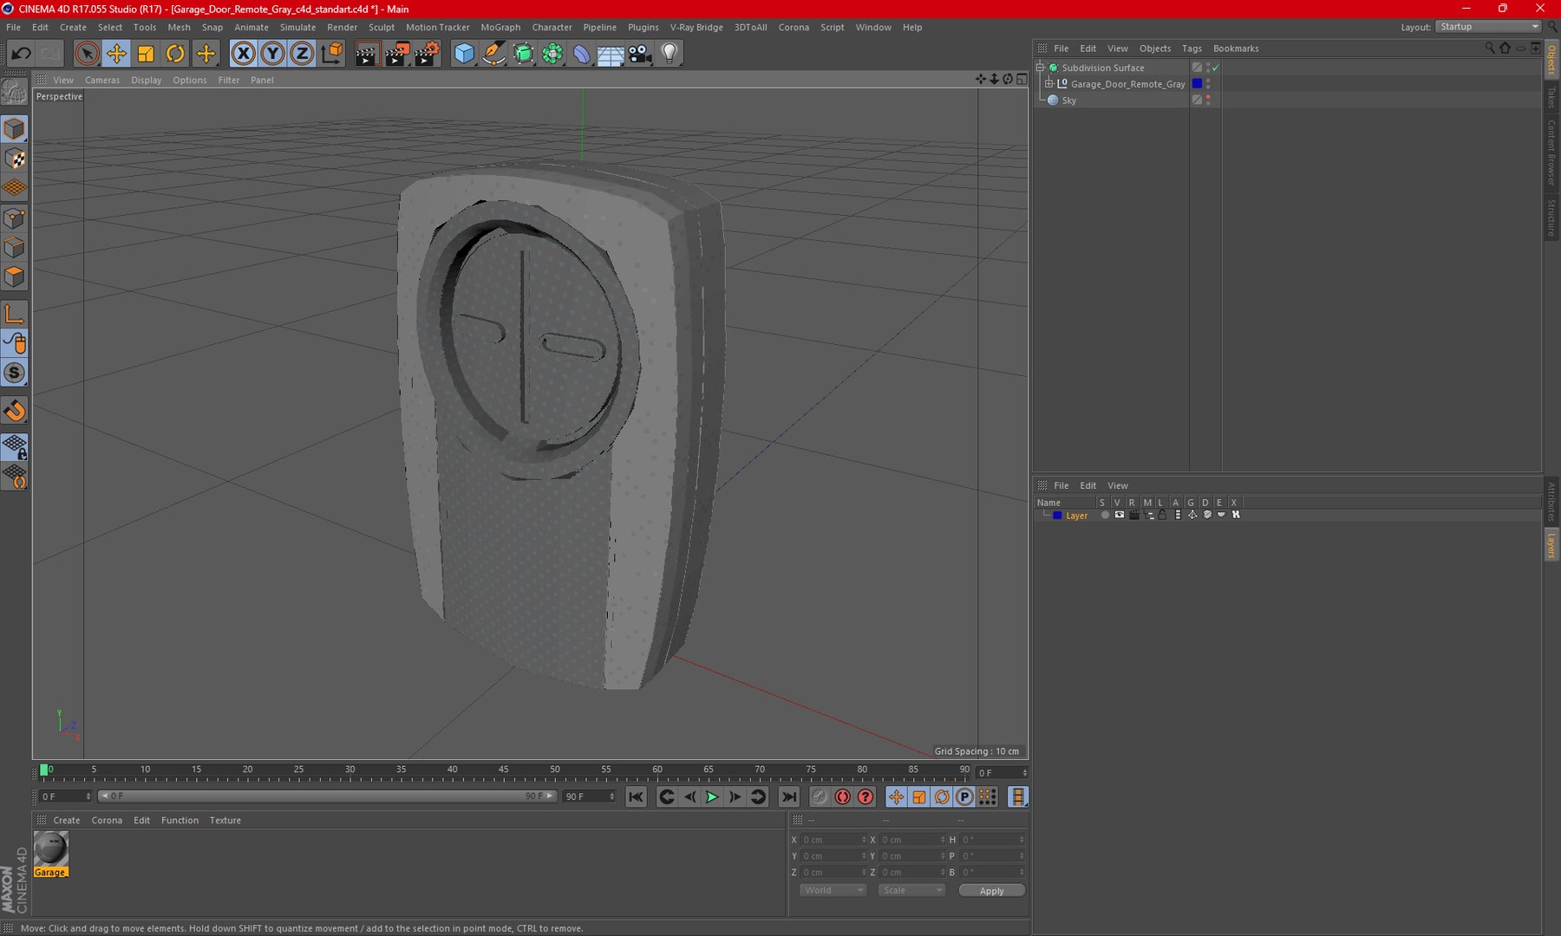Click the blue layer swatch on Garage_Door_Remote_Gray

pyautogui.click(x=1198, y=84)
